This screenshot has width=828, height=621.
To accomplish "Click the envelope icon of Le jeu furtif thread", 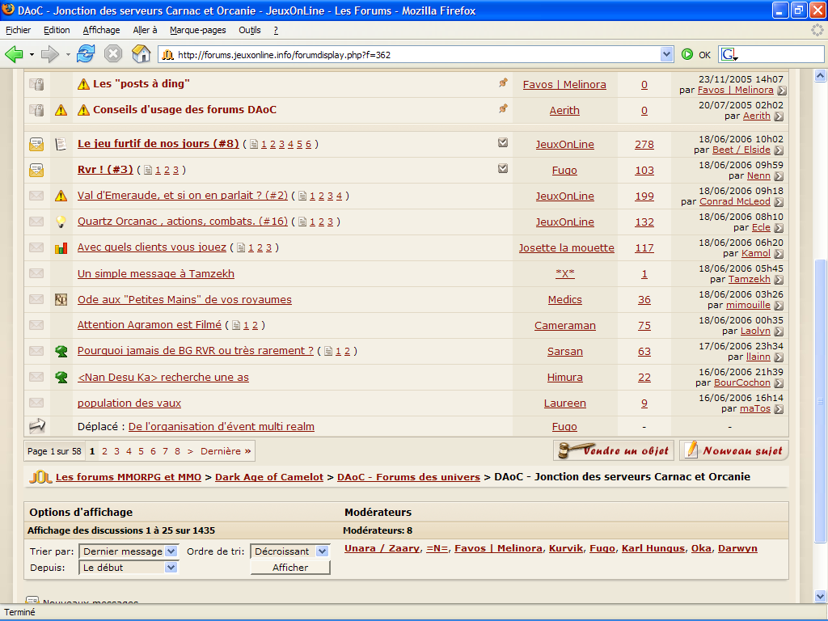I will 36,144.
